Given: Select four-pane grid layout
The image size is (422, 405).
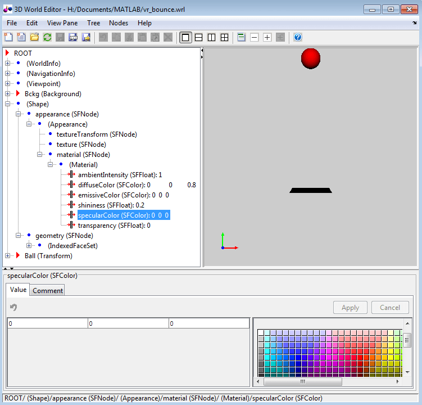Looking at the screenshot, I should [x=224, y=37].
